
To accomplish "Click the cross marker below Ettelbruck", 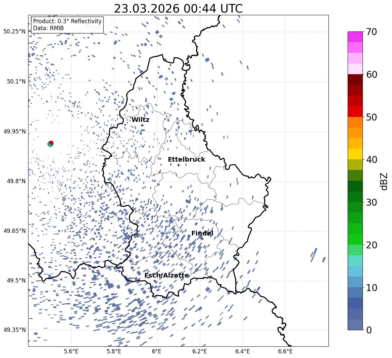I will pyautogui.click(x=178, y=165).
